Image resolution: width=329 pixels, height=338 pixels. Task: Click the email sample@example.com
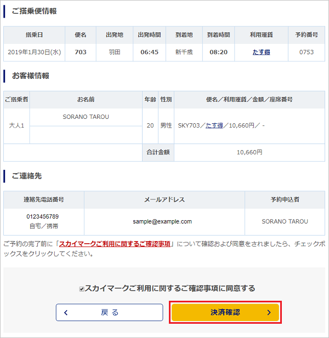point(162,222)
